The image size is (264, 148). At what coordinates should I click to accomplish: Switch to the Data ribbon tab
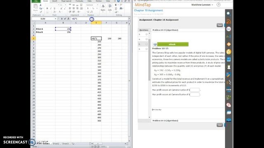point(90,1)
